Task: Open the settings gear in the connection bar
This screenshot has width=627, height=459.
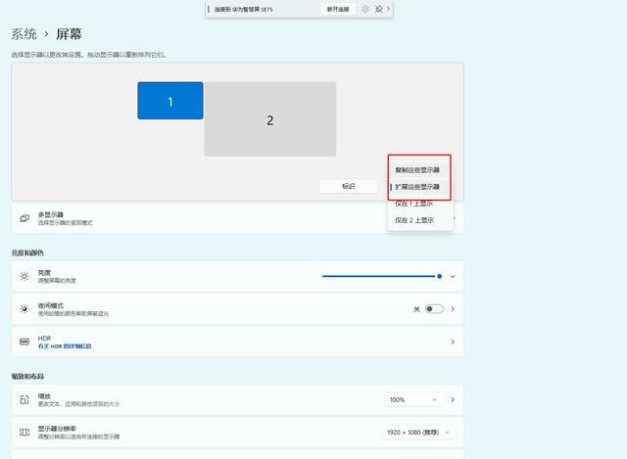Action: pyautogui.click(x=365, y=9)
